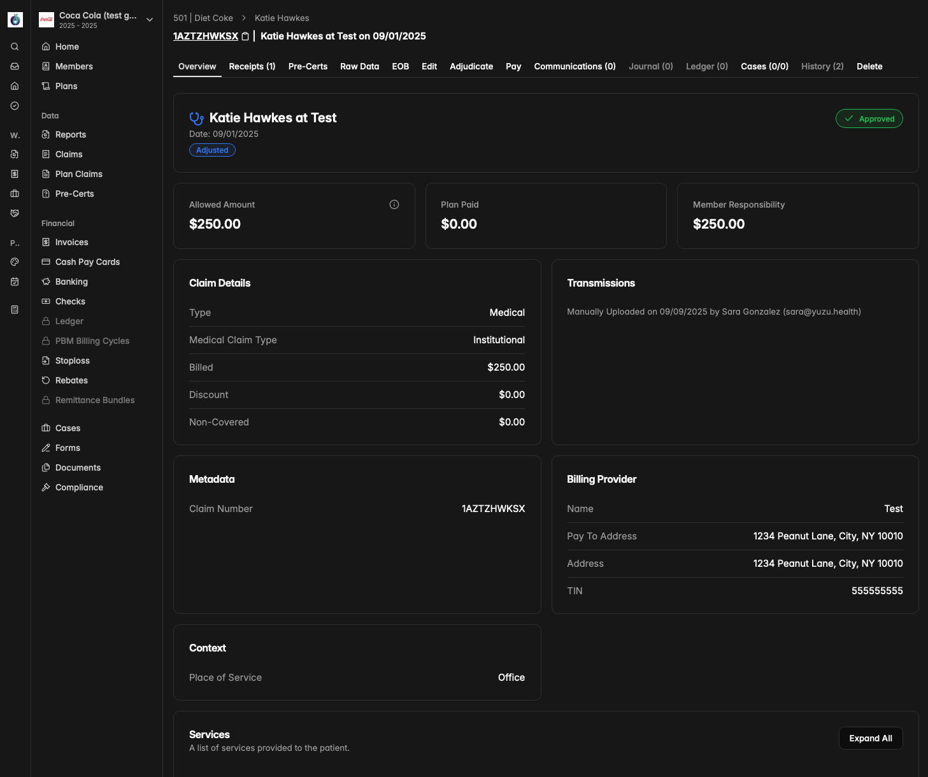Click the locked Remittance Bundles sidebar entry
The width and height of the screenshot is (928, 777).
pos(96,400)
